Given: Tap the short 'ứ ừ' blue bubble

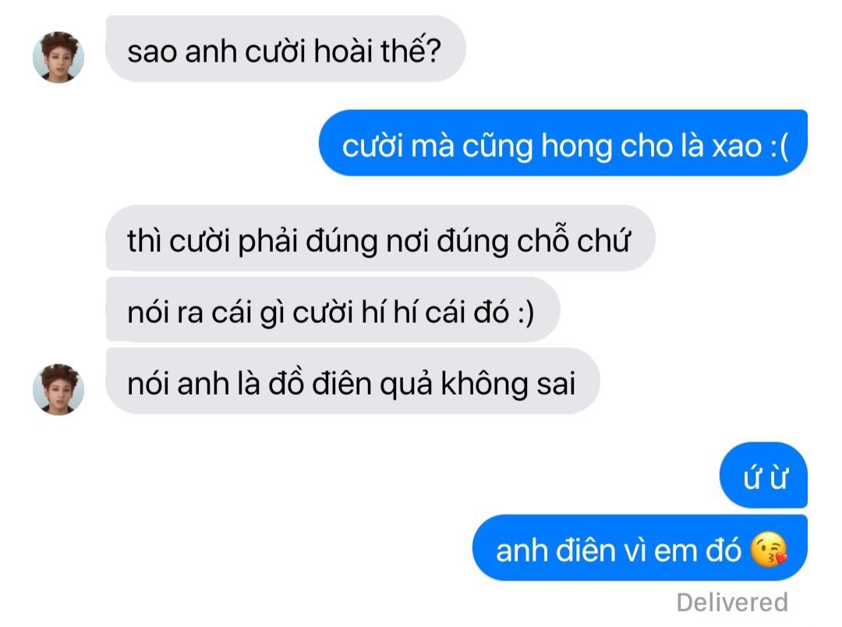Looking at the screenshot, I should (763, 475).
